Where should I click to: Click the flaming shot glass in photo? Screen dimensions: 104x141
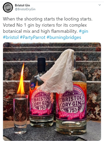pyautogui.click(x=21, y=114)
